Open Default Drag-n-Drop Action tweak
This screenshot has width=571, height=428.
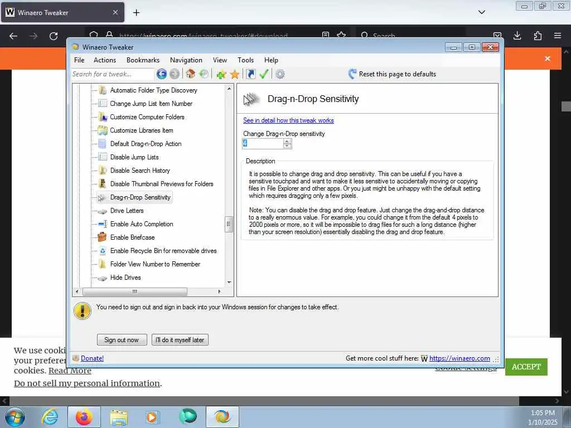click(x=146, y=144)
